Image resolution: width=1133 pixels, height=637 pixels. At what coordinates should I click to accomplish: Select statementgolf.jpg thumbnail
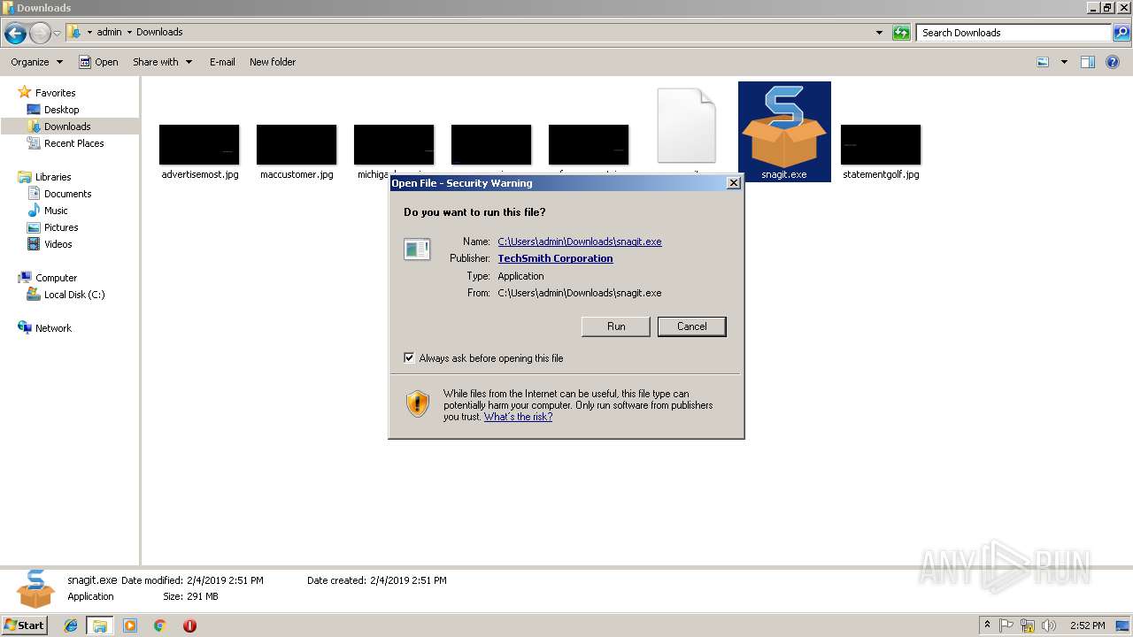(x=881, y=146)
